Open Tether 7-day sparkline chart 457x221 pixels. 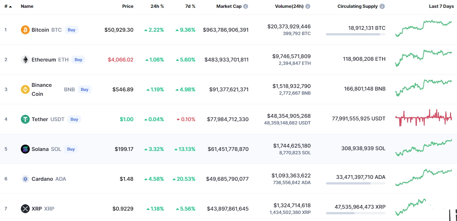424,118
